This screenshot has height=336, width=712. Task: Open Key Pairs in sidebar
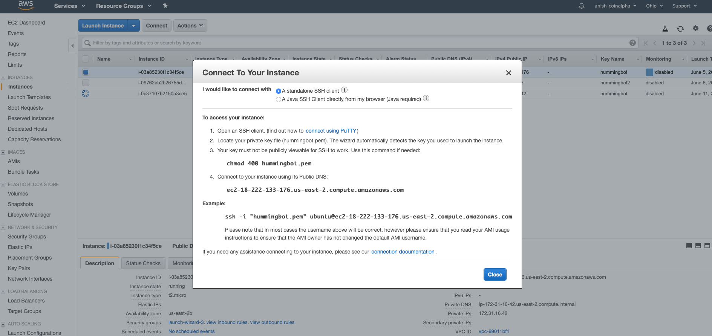pyautogui.click(x=19, y=268)
